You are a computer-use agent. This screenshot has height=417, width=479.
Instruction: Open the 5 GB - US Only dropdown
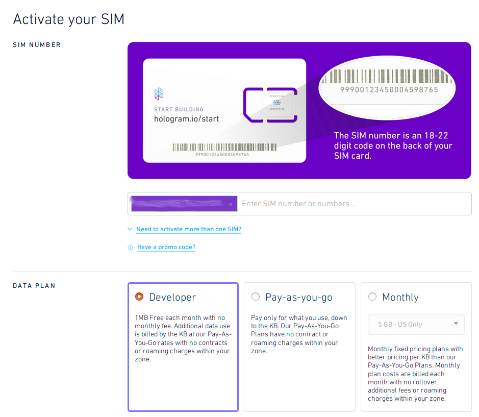click(x=416, y=325)
